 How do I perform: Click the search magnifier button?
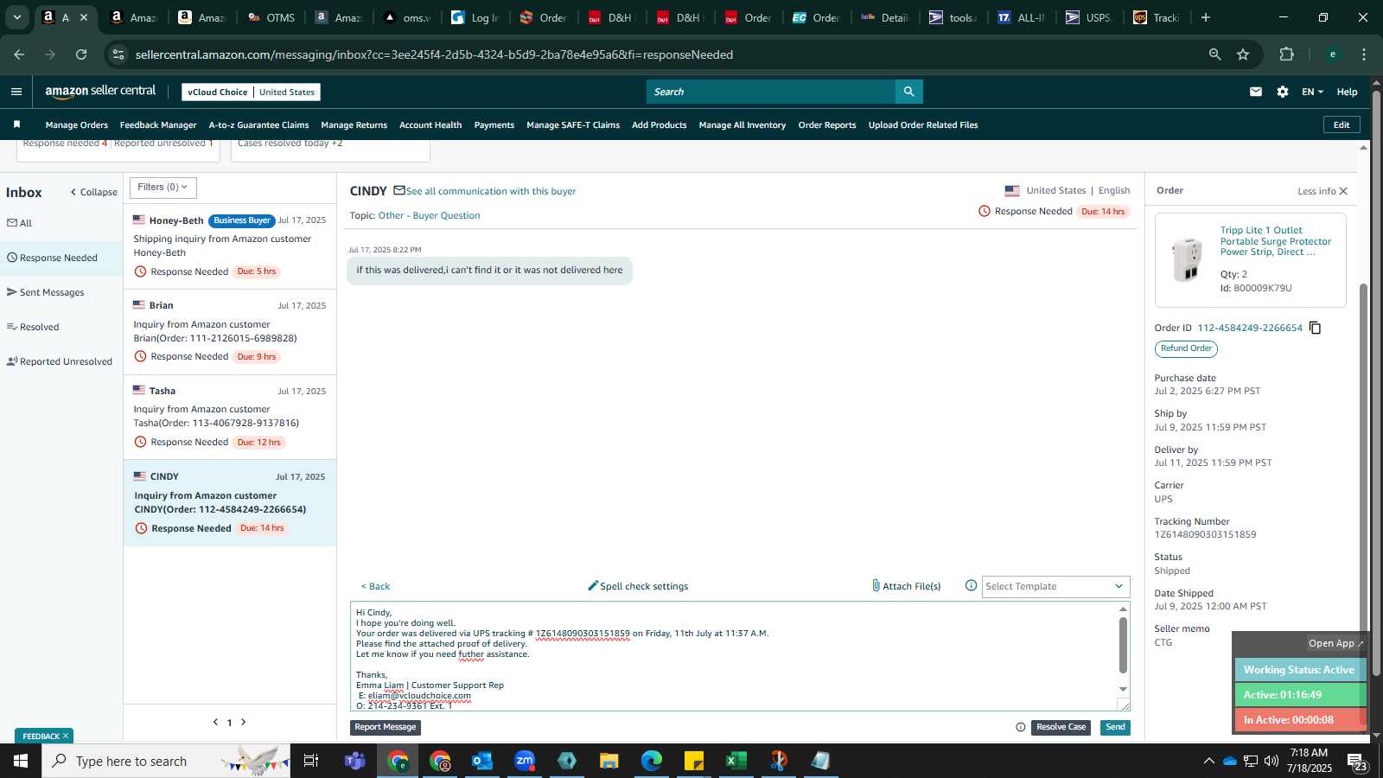[908, 92]
